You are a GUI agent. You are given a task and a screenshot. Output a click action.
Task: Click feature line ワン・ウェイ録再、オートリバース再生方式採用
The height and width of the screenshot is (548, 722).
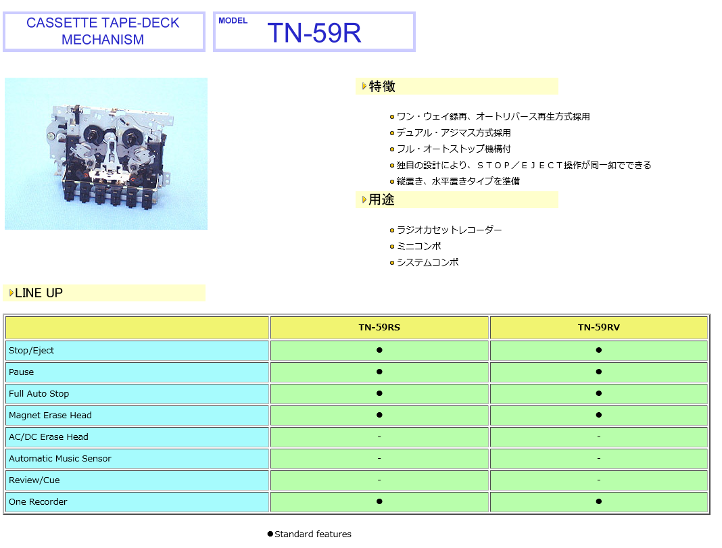[493, 117]
